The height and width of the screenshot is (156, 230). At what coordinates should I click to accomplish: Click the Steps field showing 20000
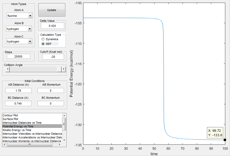pyautogui.click(x=18, y=56)
